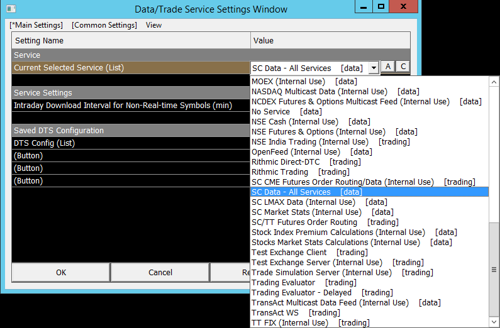Viewport: 500px width, 328px height.
Task: Close the Data/Trade Service Settings Window
Action: coord(403,7)
